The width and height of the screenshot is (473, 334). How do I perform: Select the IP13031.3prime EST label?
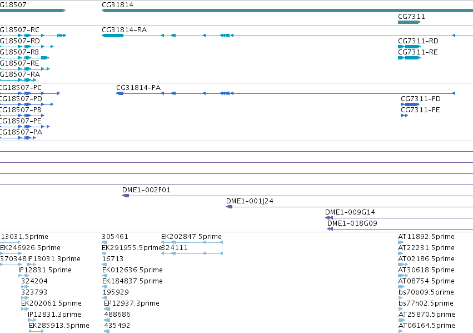54,259
